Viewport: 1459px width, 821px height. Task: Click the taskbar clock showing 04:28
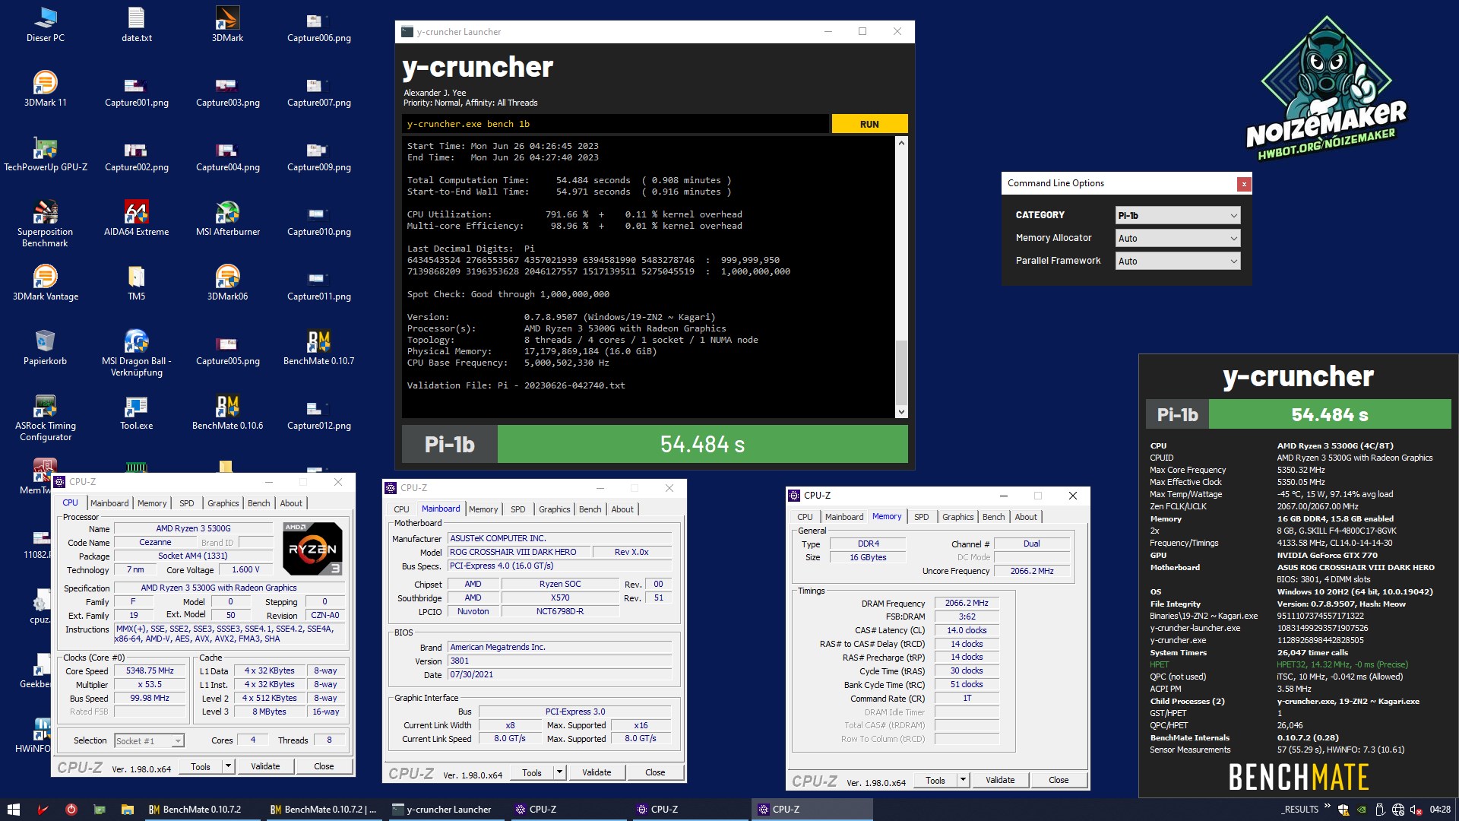[1440, 810]
